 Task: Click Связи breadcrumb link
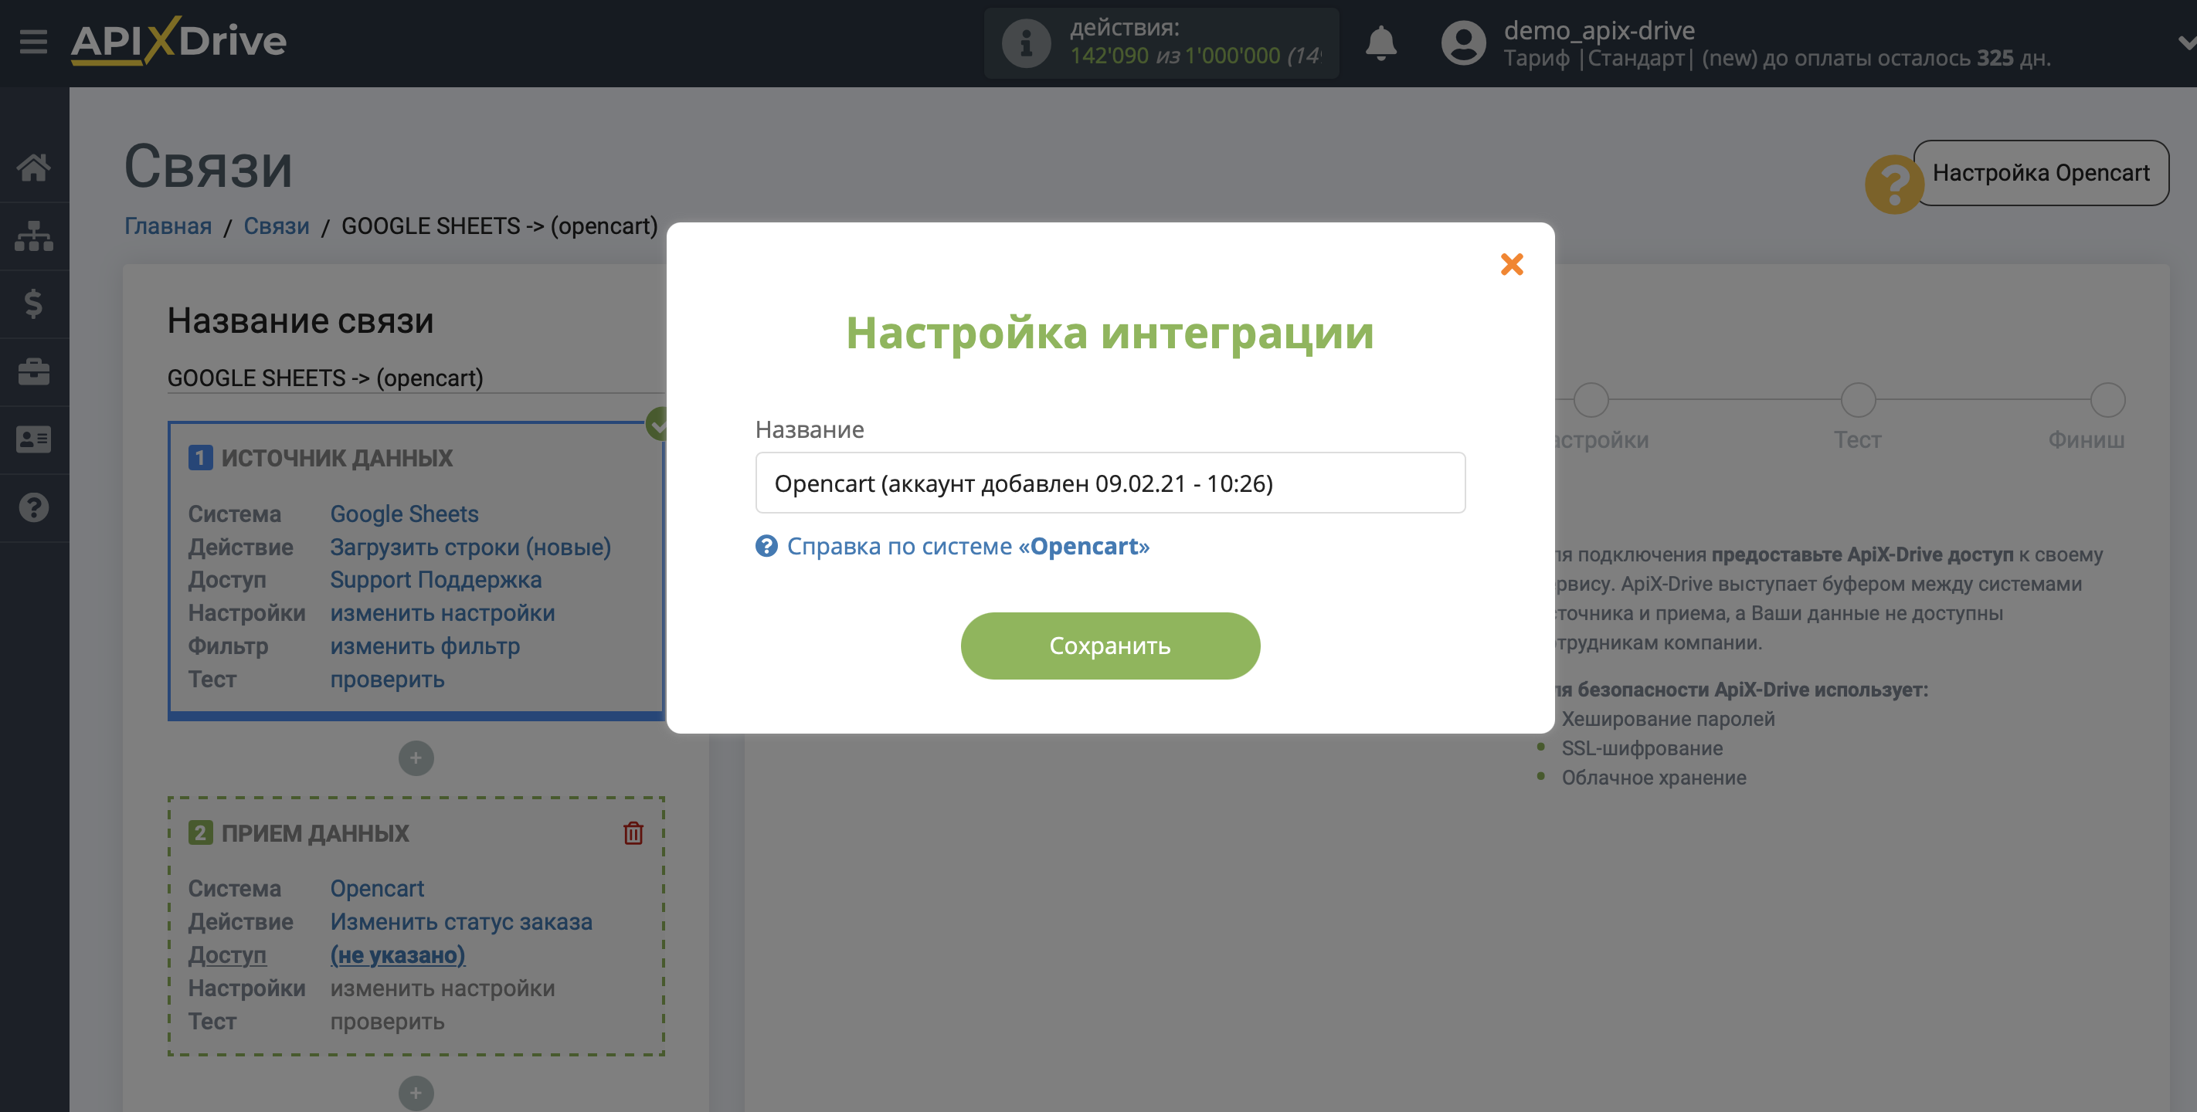277,226
